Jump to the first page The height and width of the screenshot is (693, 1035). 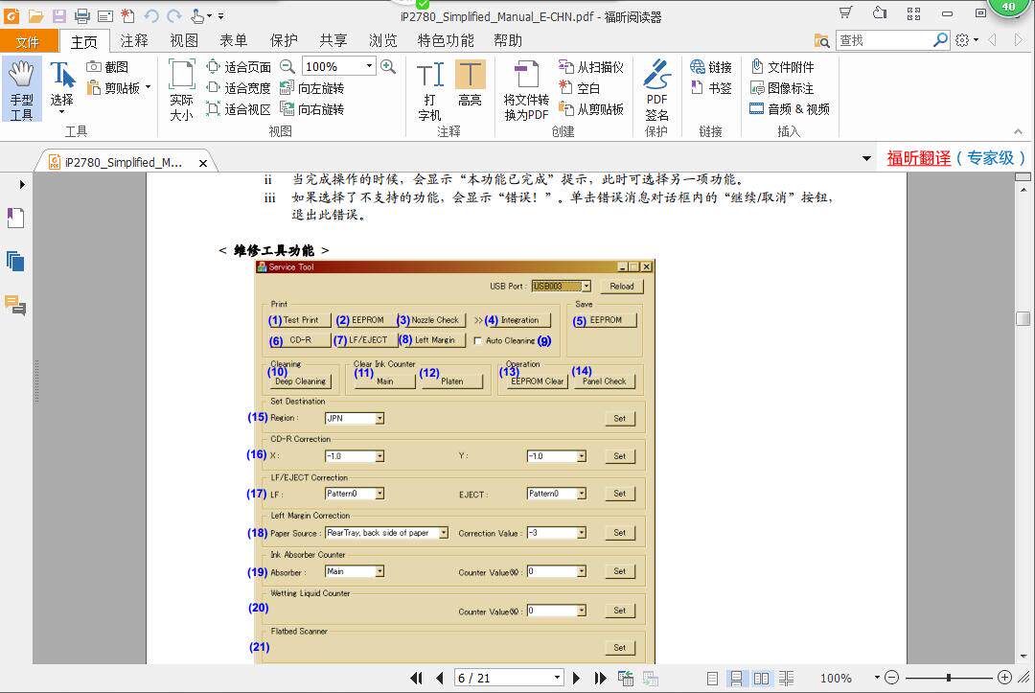[417, 678]
